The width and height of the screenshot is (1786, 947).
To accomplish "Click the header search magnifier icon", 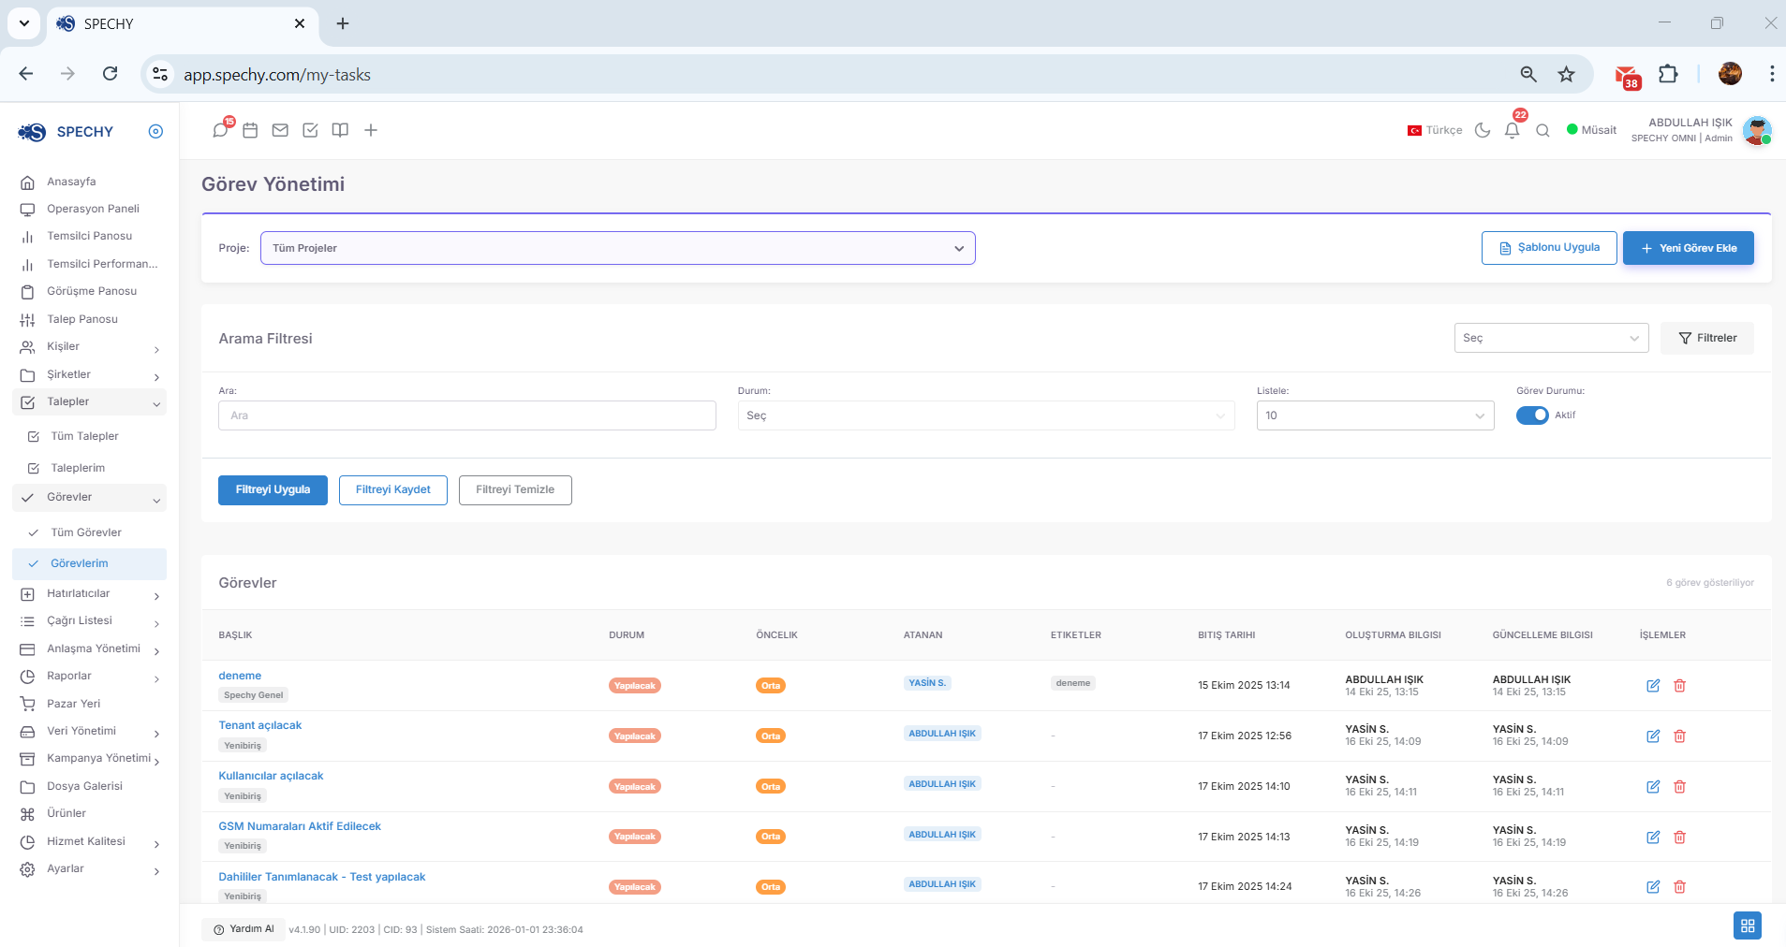I will click(x=1542, y=130).
